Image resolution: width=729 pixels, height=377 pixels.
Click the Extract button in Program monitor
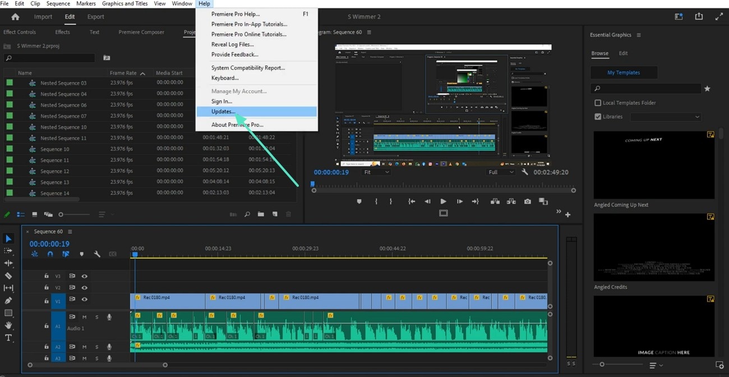click(x=511, y=201)
